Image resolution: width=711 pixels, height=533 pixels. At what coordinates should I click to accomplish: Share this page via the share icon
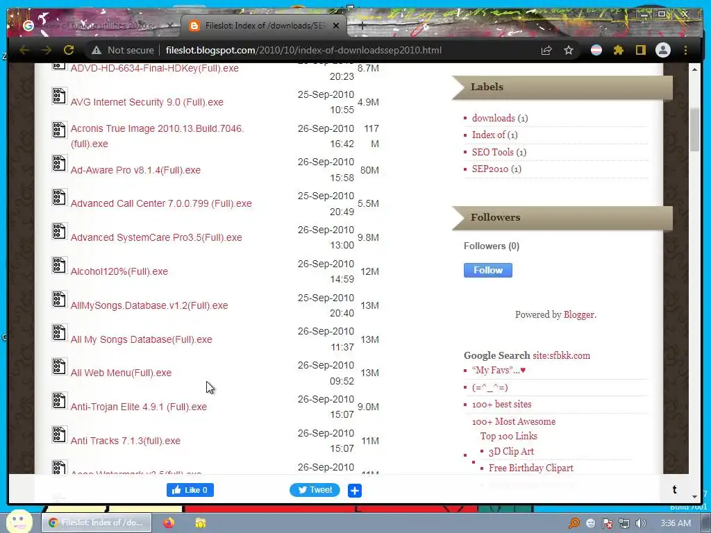pos(546,50)
